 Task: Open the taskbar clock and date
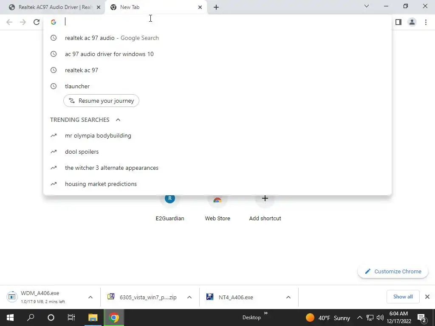[399, 318]
